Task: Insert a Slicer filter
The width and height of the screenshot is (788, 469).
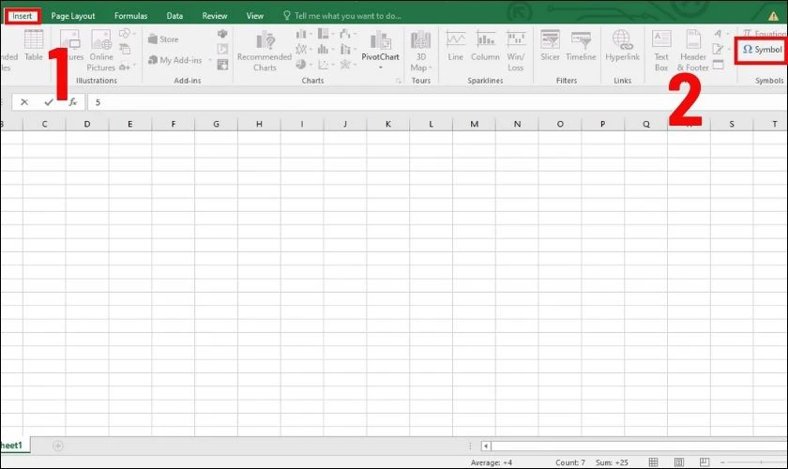Action: tap(550, 46)
